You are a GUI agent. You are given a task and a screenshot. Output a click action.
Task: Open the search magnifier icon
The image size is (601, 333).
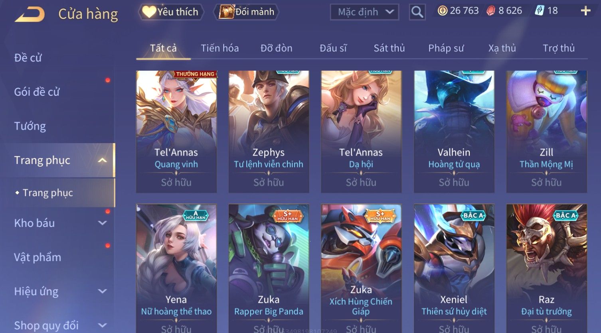pos(417,12)
